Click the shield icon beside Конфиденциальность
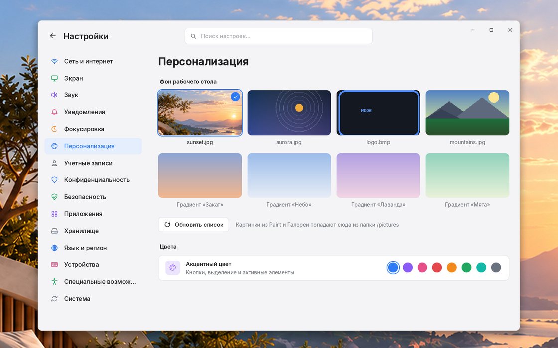 tap(54, 180)
